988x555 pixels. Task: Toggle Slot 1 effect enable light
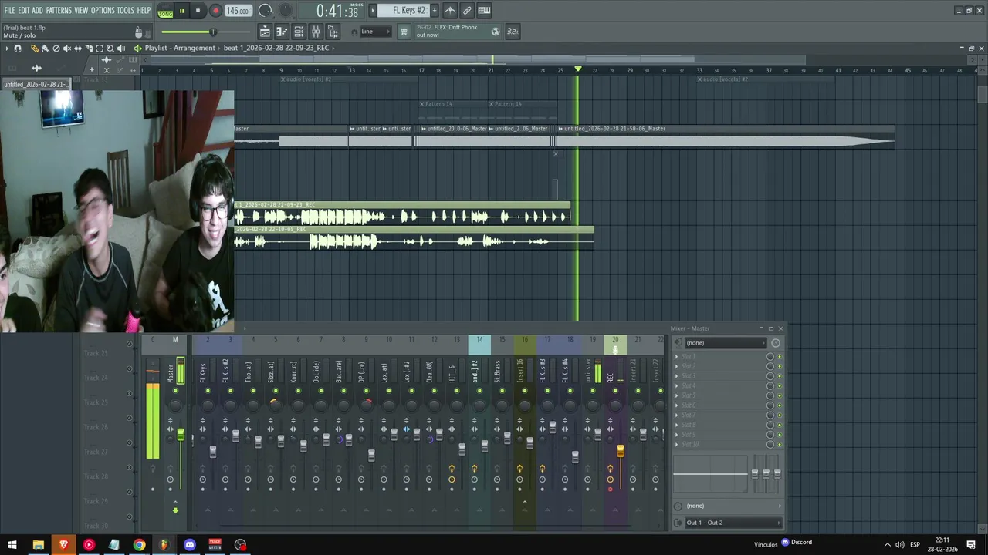(x=780, y=357)
